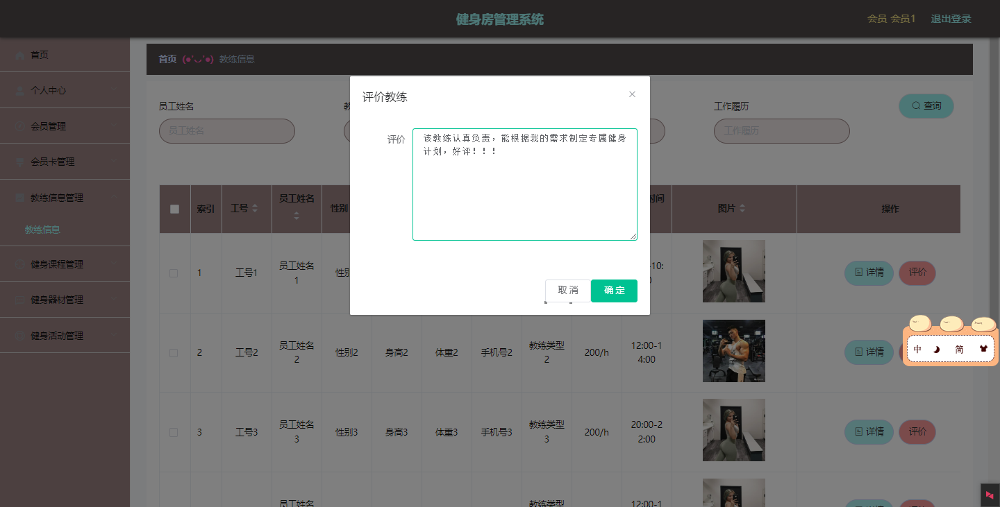Click the 会员 会员1 user label
The image size is (1000, 507).
pyautogui.click(x=892, y=19)
